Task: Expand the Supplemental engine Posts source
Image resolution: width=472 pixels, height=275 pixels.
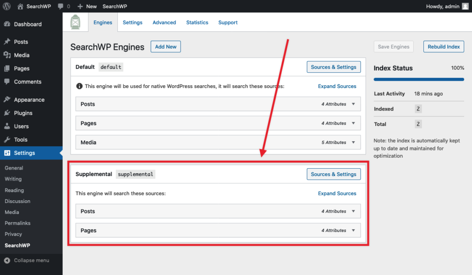Action: coord(353,211)
